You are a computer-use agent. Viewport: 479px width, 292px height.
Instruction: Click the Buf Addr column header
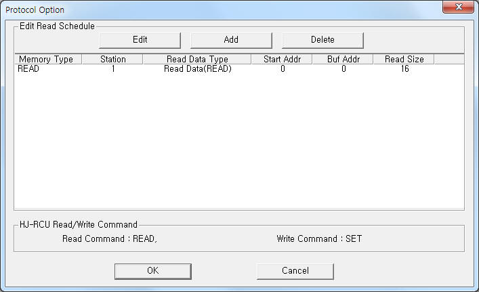pos(343,59)
